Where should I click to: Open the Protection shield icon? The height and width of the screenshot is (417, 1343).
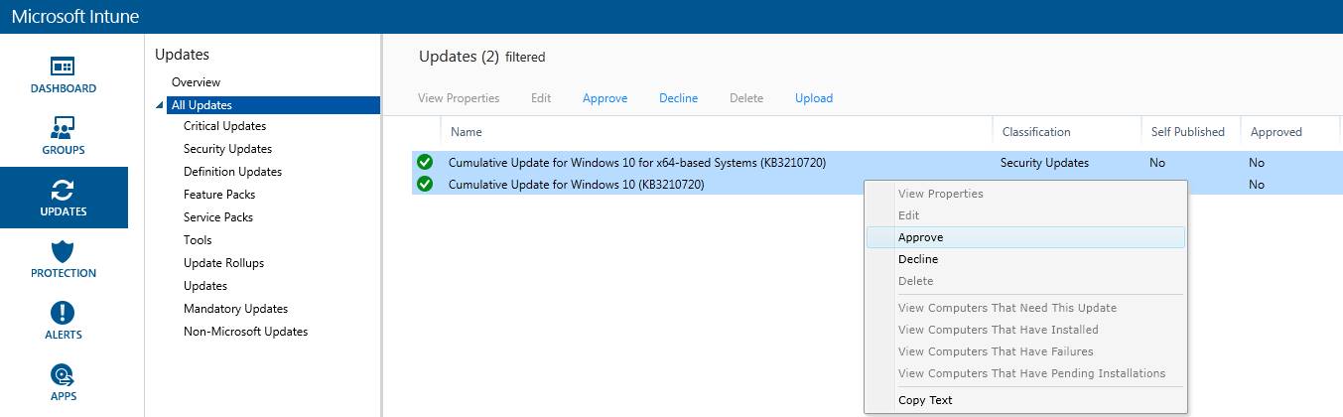pyautogui.click(x=63, y=252)
